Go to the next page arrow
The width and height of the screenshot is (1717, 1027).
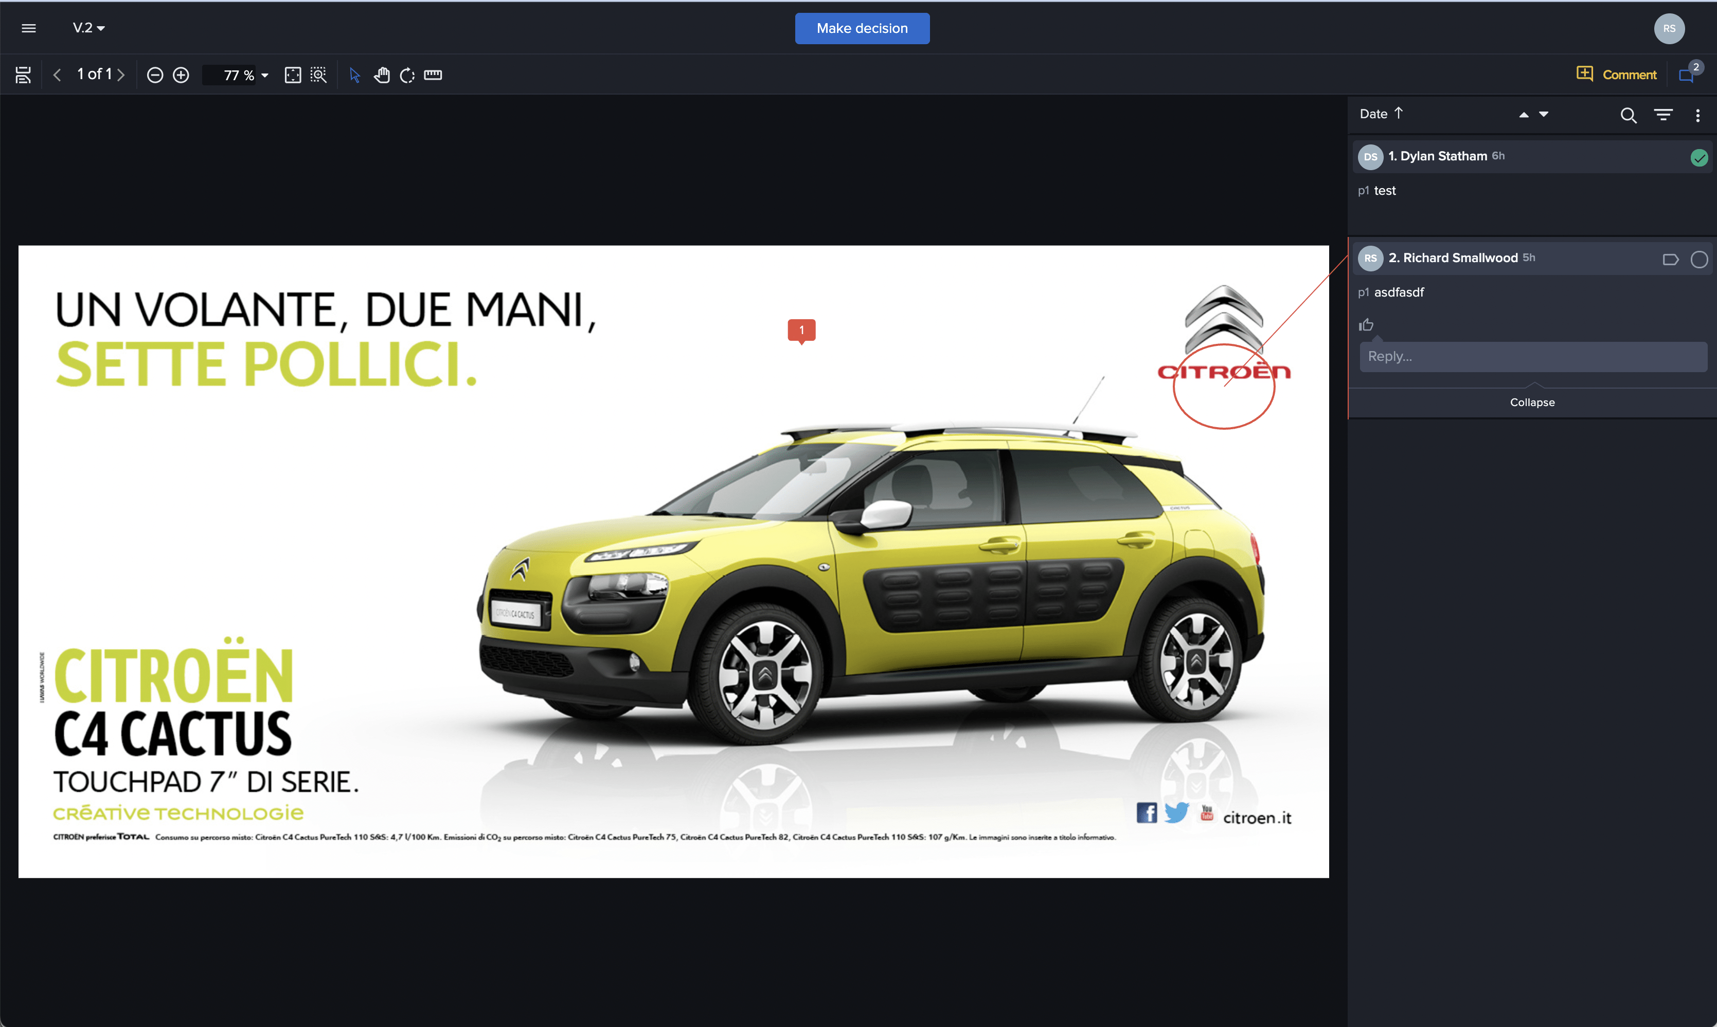pos(121,75)
